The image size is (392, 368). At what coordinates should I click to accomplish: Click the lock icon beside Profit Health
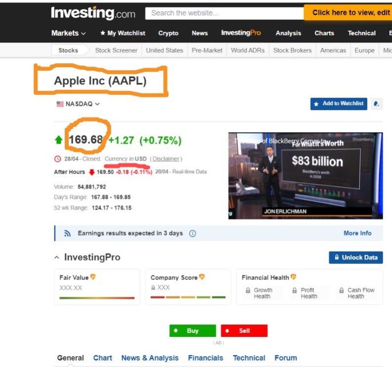point(295,290)
